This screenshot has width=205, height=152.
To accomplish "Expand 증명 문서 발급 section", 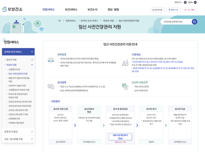I will (x=32, y=132).
